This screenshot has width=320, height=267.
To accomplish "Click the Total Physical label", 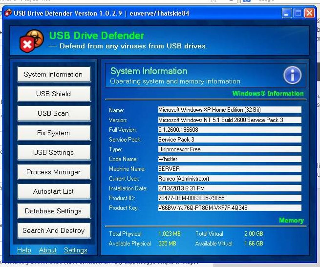I will (x=125, y=234).
